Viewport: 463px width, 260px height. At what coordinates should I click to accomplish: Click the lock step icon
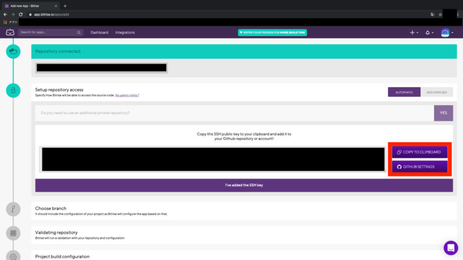coord(13,90)
